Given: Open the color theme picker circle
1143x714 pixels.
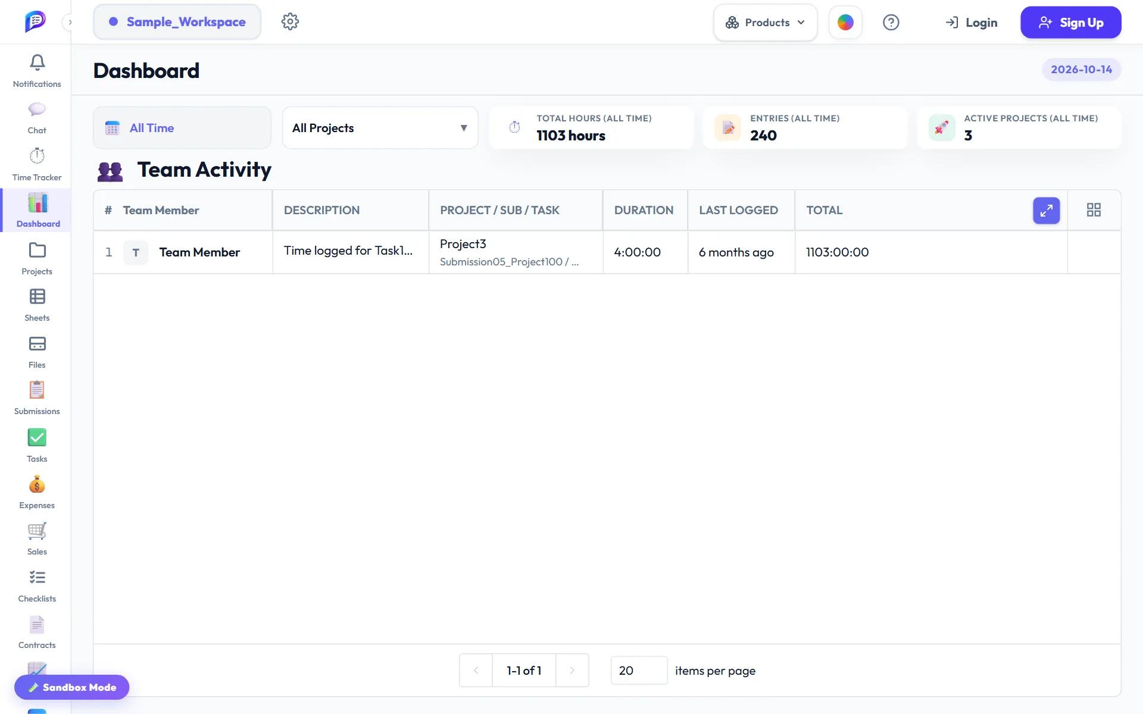Looking at the screenshot, I should [845, 23].
